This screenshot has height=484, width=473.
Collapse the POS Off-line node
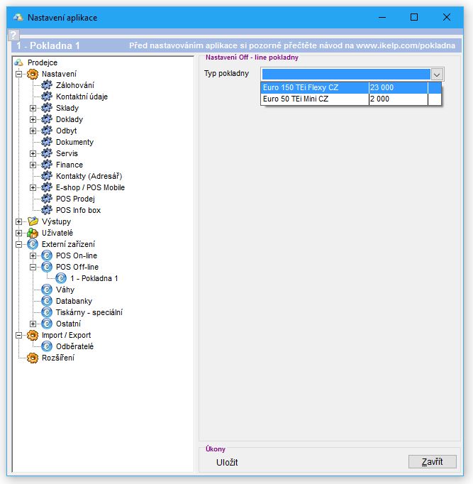[x=33, y=267]
